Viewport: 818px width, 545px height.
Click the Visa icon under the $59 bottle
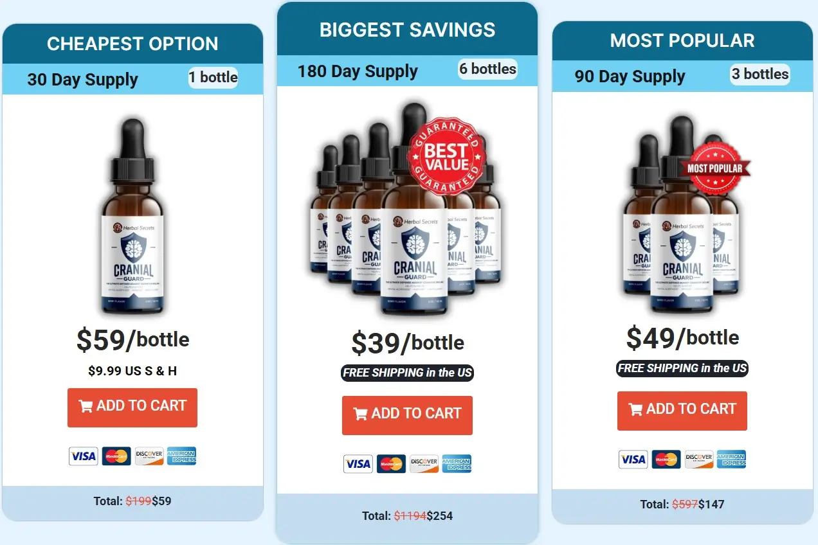[x=84, y=456]
